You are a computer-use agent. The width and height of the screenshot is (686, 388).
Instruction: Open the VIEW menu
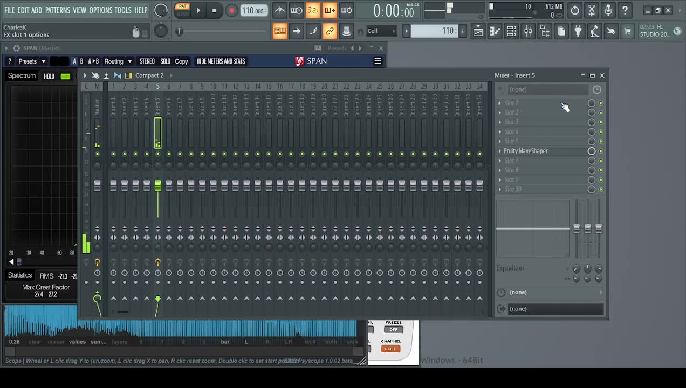(79, 10)
